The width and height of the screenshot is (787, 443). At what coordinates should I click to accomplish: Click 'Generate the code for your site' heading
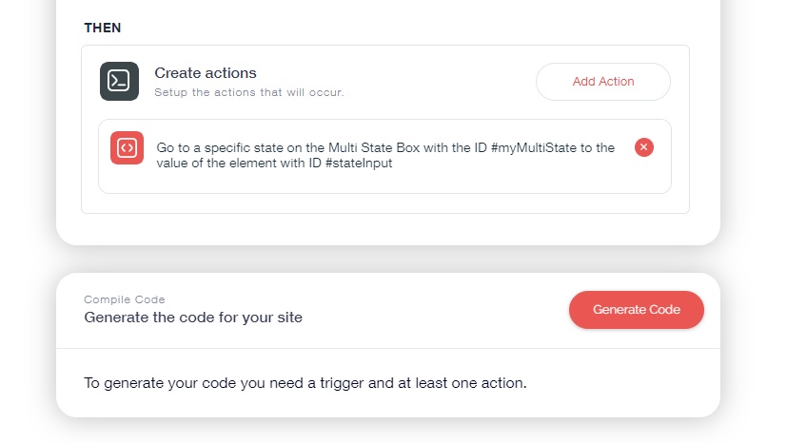tap(193, 318)
